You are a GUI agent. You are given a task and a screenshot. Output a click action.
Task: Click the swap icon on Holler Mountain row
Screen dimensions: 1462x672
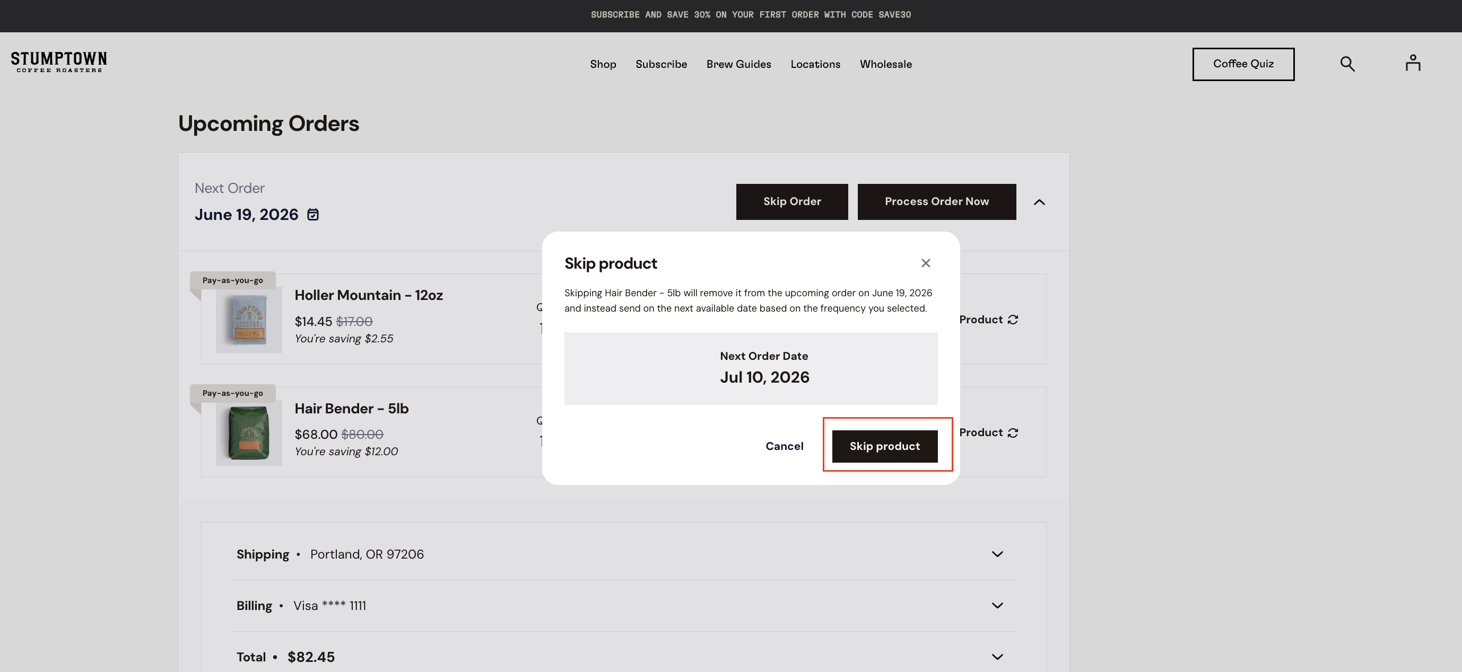[x=1013, y=320]
